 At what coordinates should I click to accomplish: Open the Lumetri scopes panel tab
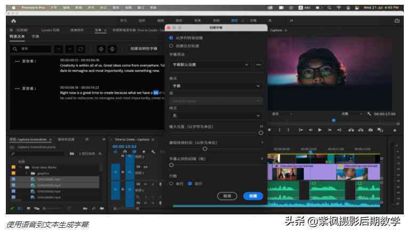[50, 30]
